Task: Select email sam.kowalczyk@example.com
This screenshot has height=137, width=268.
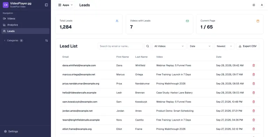Action: pos(80,102)
